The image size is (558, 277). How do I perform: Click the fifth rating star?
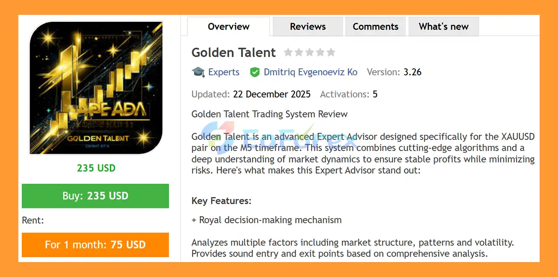331,53
